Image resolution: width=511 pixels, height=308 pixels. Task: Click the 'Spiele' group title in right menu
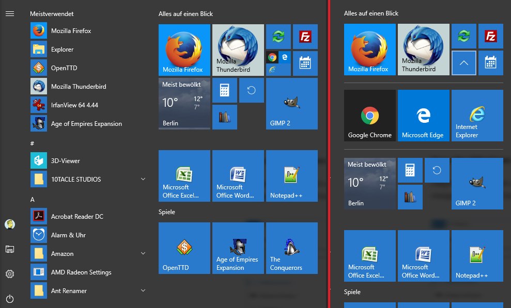[352, 291]
